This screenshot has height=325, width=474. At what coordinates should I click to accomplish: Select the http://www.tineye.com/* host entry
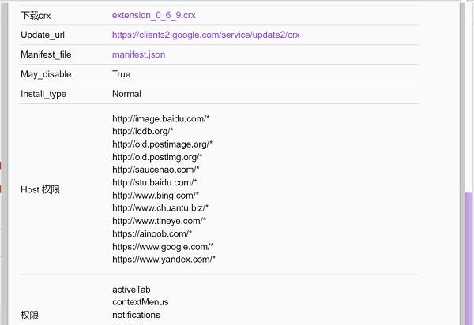[158, 221]
